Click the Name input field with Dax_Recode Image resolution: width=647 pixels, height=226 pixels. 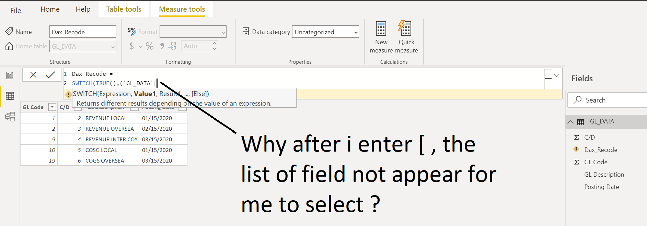(x=83, y=32)
